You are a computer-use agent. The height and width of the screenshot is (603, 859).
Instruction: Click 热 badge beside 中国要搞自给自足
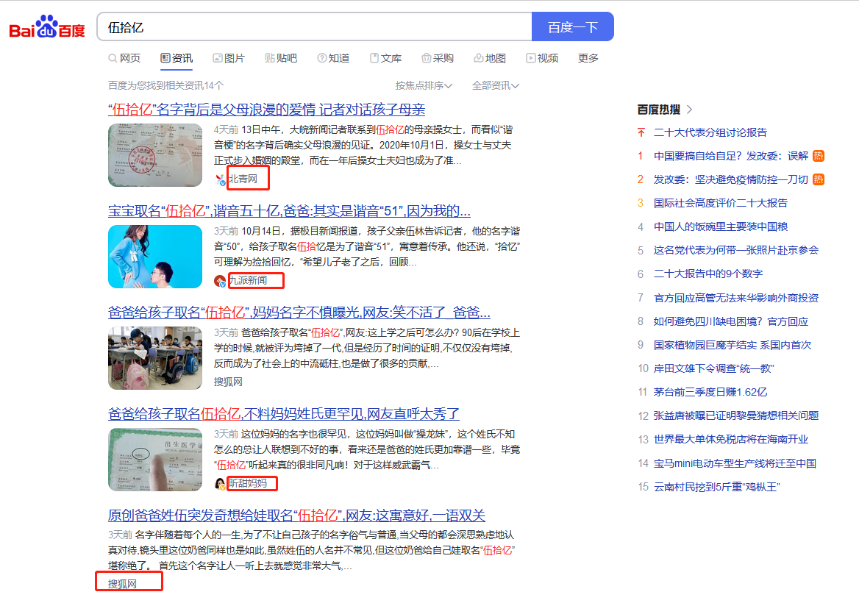pos(819,156)
